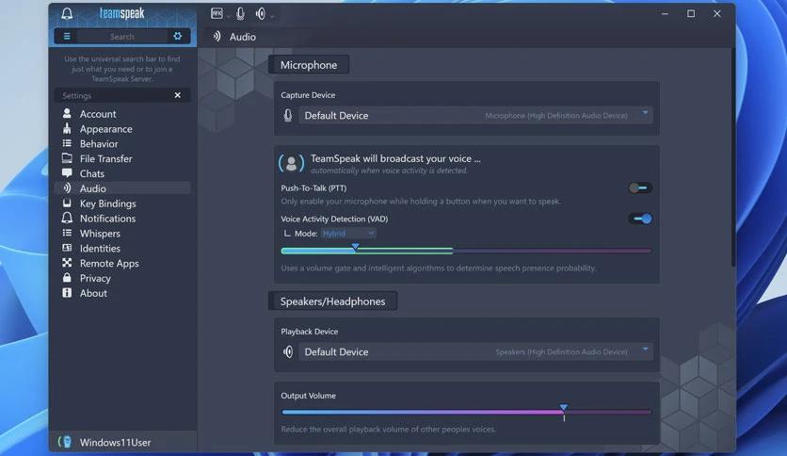Open Appearance settings

[x=105, y=129]
